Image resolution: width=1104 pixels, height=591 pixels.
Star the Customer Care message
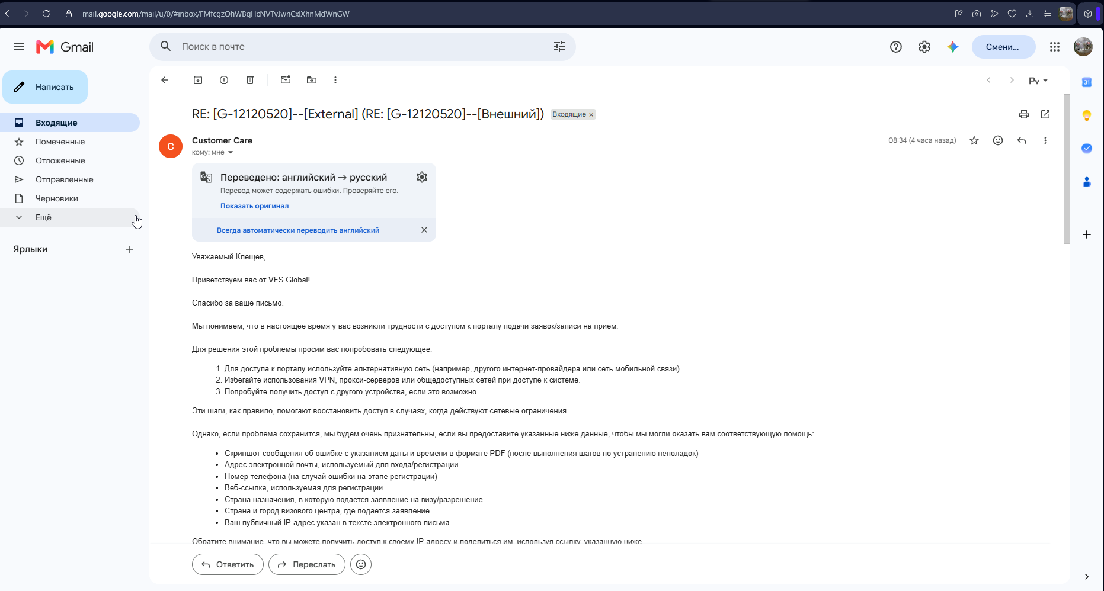(x=974, y=140)
